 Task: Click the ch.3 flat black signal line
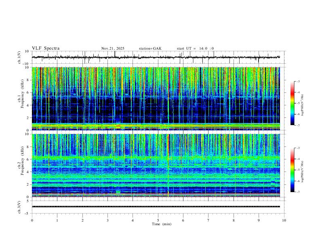pos(156,207)
